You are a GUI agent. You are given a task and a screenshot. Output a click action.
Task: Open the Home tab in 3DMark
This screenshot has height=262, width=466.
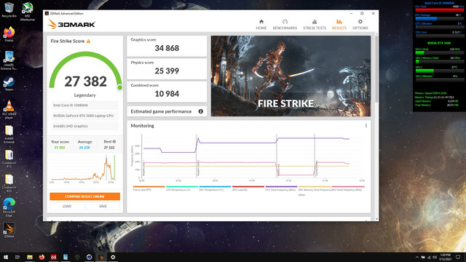pyautogui.click(x=261, y=24)
